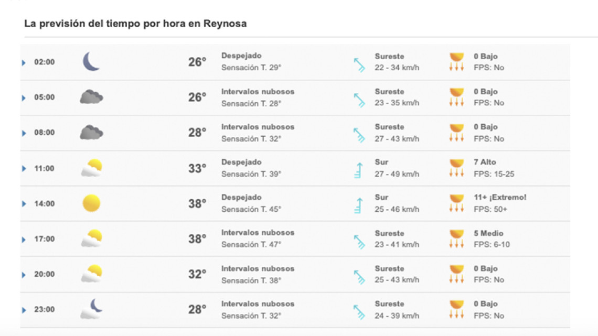Click the partly cloudy icon at 17:00
Screen dimensions: 598x336
(x=90, y=239)
